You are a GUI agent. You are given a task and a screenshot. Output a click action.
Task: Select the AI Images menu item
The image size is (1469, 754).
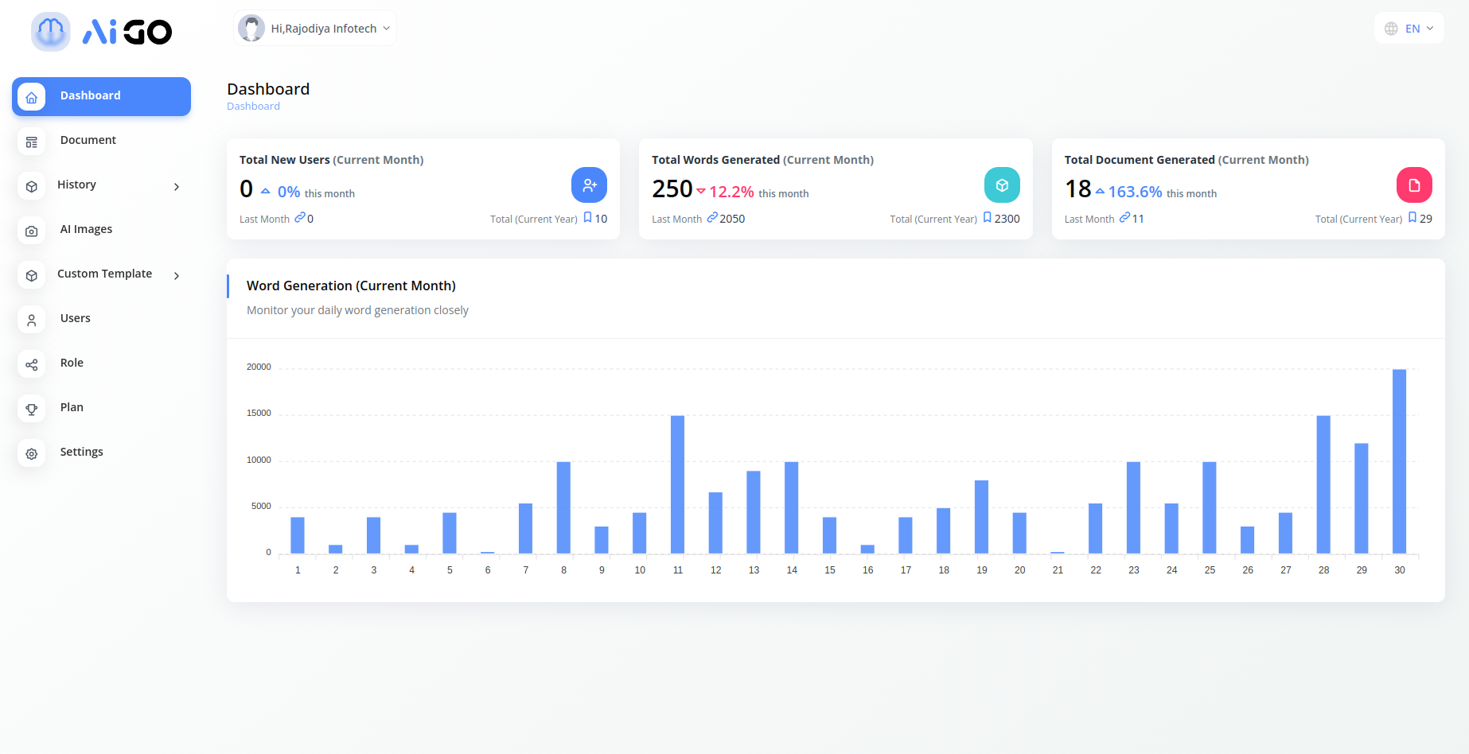86,229
